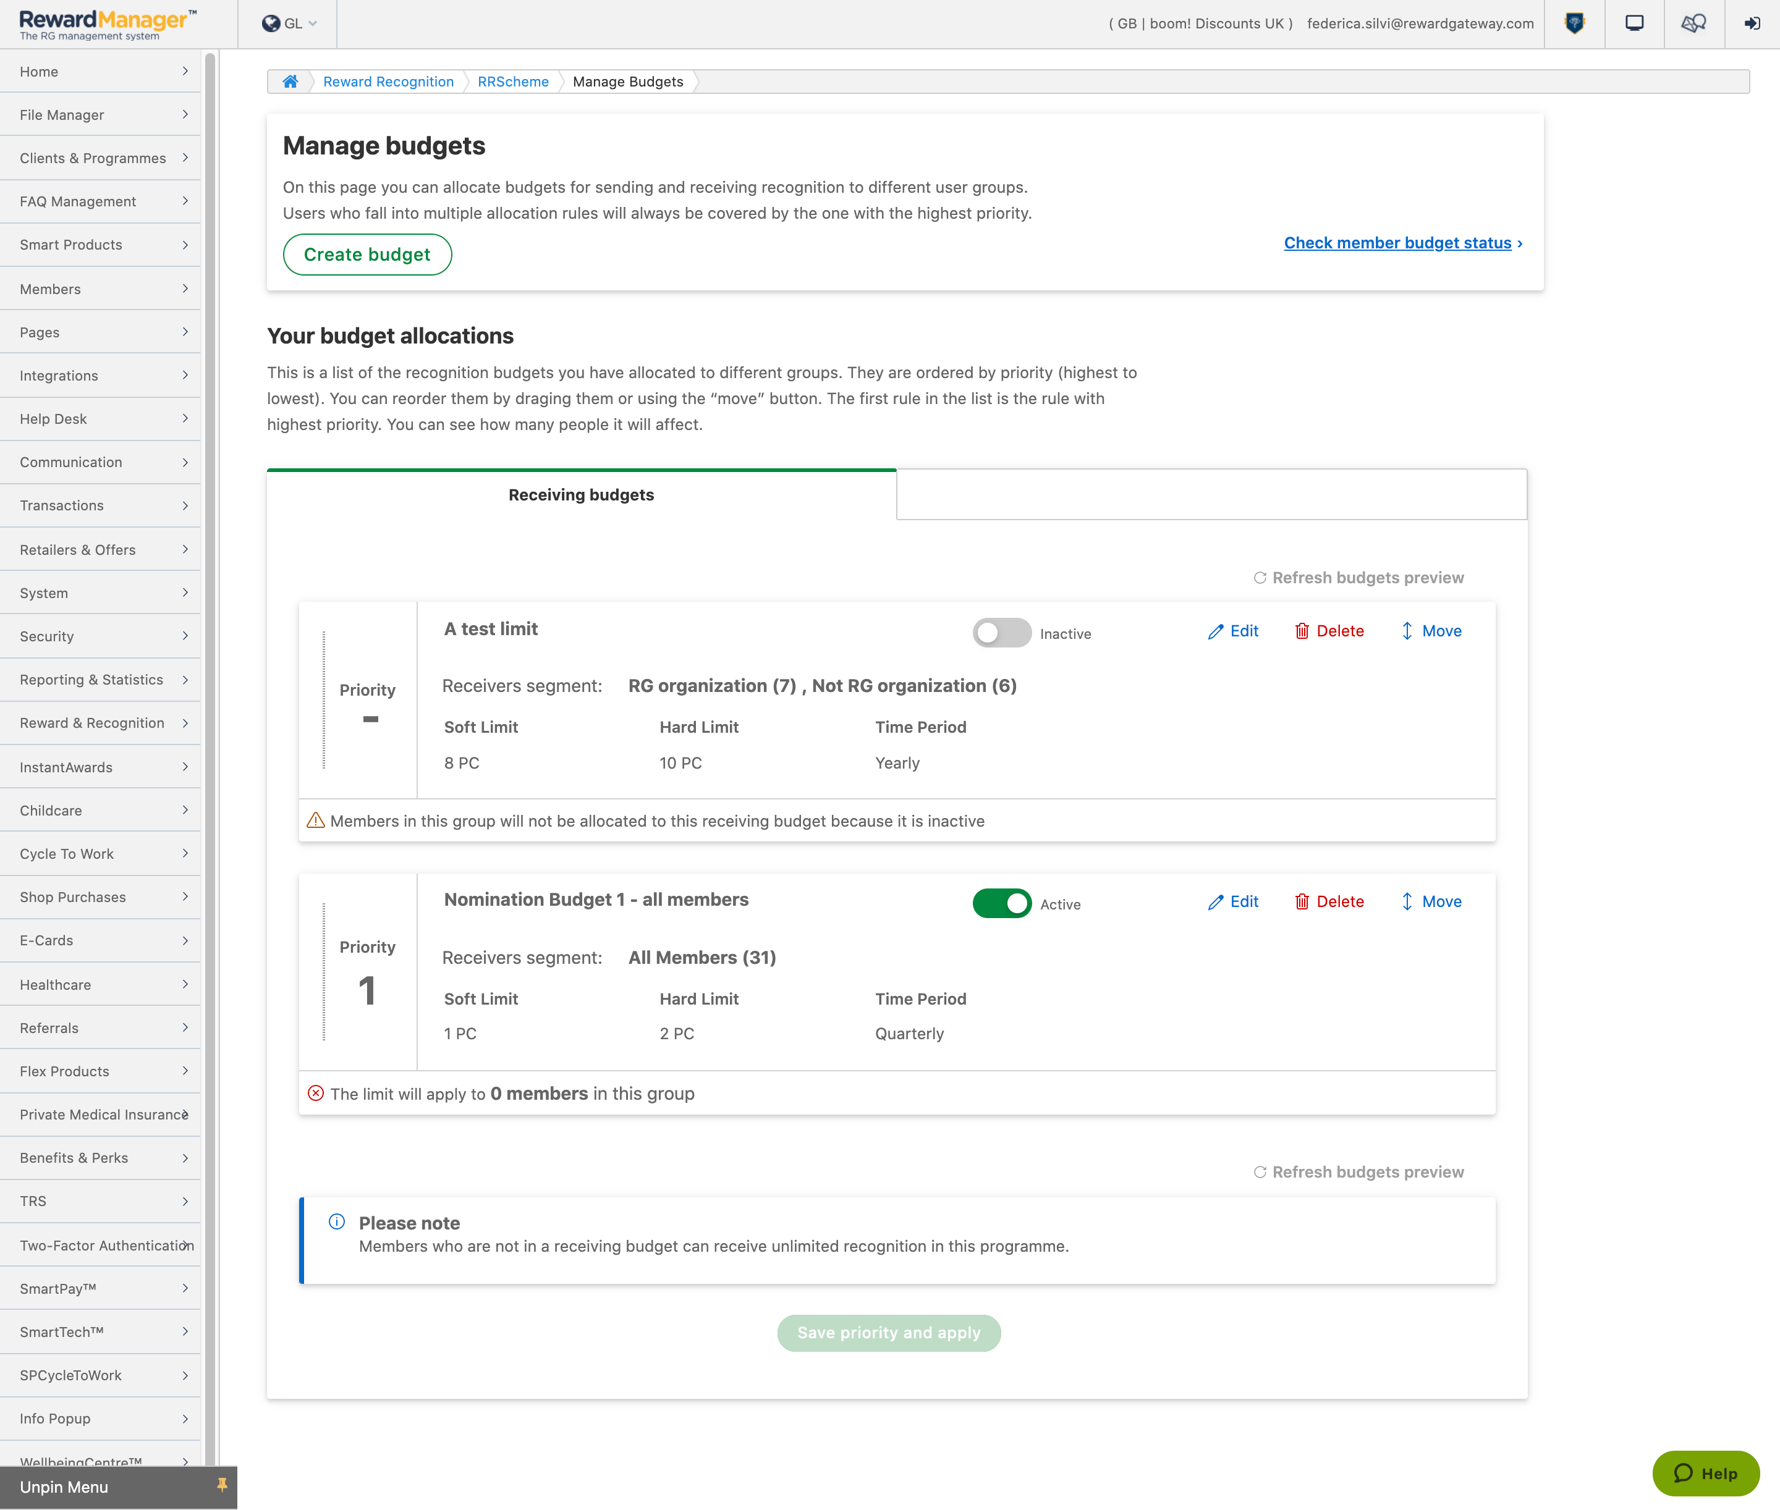Expand Transactions chevron in sidebar
Viewport: 1780px width, 1510px height.
185,505
